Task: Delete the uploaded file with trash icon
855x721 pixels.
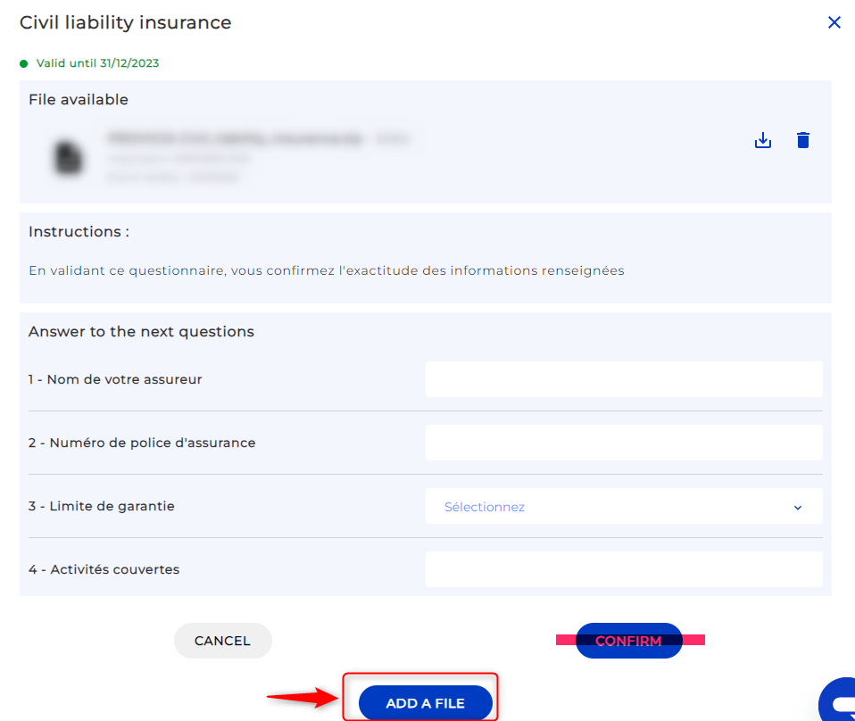Action: point(802,140)
